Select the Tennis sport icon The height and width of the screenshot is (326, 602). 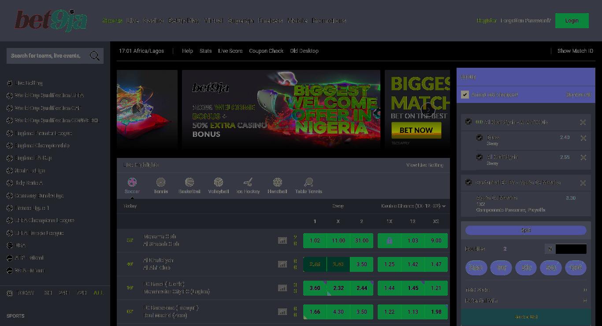point(161,182)
